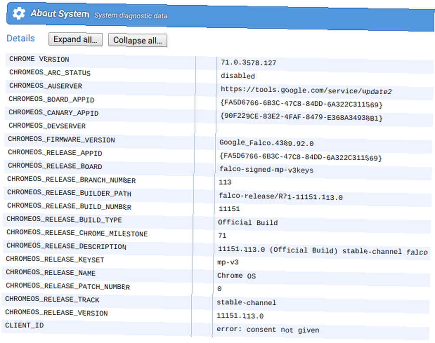Select the release version value 11151.113.0
The width and height of the screenshot is (435, 343).
click(240, 316)
